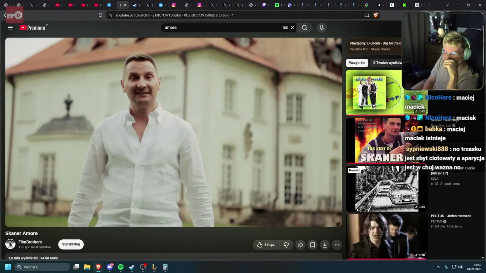Select the Wszystkie filter chip
The width and height of the screenshot is (486, 273).
357,63
